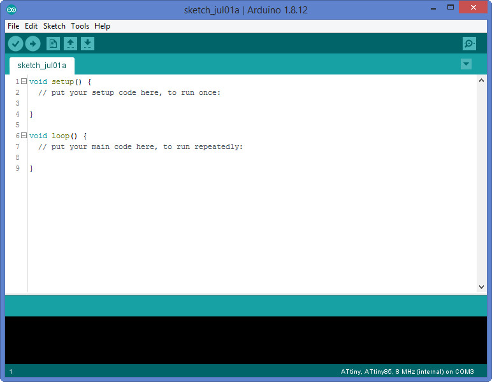The image size is (492, 382).
Task: Maximize the Arduino window
Action: (451, 8)
